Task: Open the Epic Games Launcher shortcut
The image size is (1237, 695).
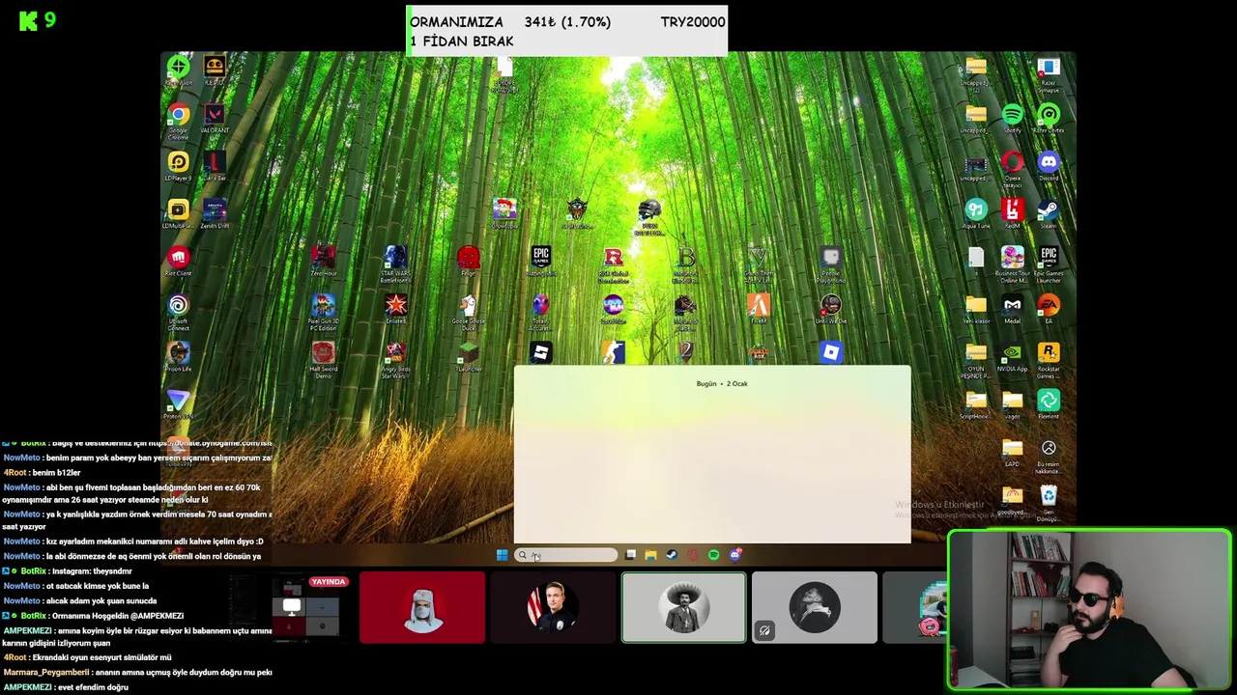Action: pyautogui.click(x=1049, y=259)
